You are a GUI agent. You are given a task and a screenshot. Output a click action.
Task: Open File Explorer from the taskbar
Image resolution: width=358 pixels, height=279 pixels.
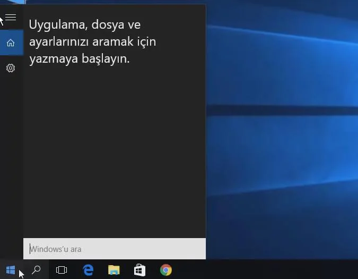pyautogui.click(x=114, y=270)
